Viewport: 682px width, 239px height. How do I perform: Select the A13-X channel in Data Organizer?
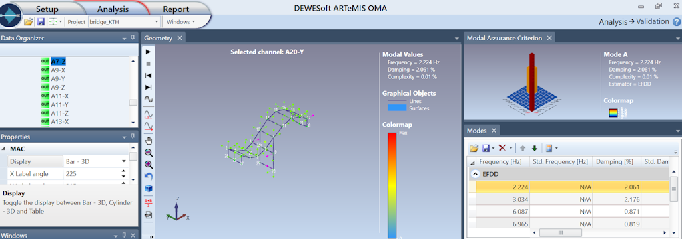59,122
